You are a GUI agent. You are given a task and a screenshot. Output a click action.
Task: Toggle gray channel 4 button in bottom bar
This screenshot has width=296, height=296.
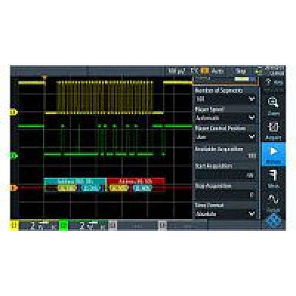click(x=162, y=225)
